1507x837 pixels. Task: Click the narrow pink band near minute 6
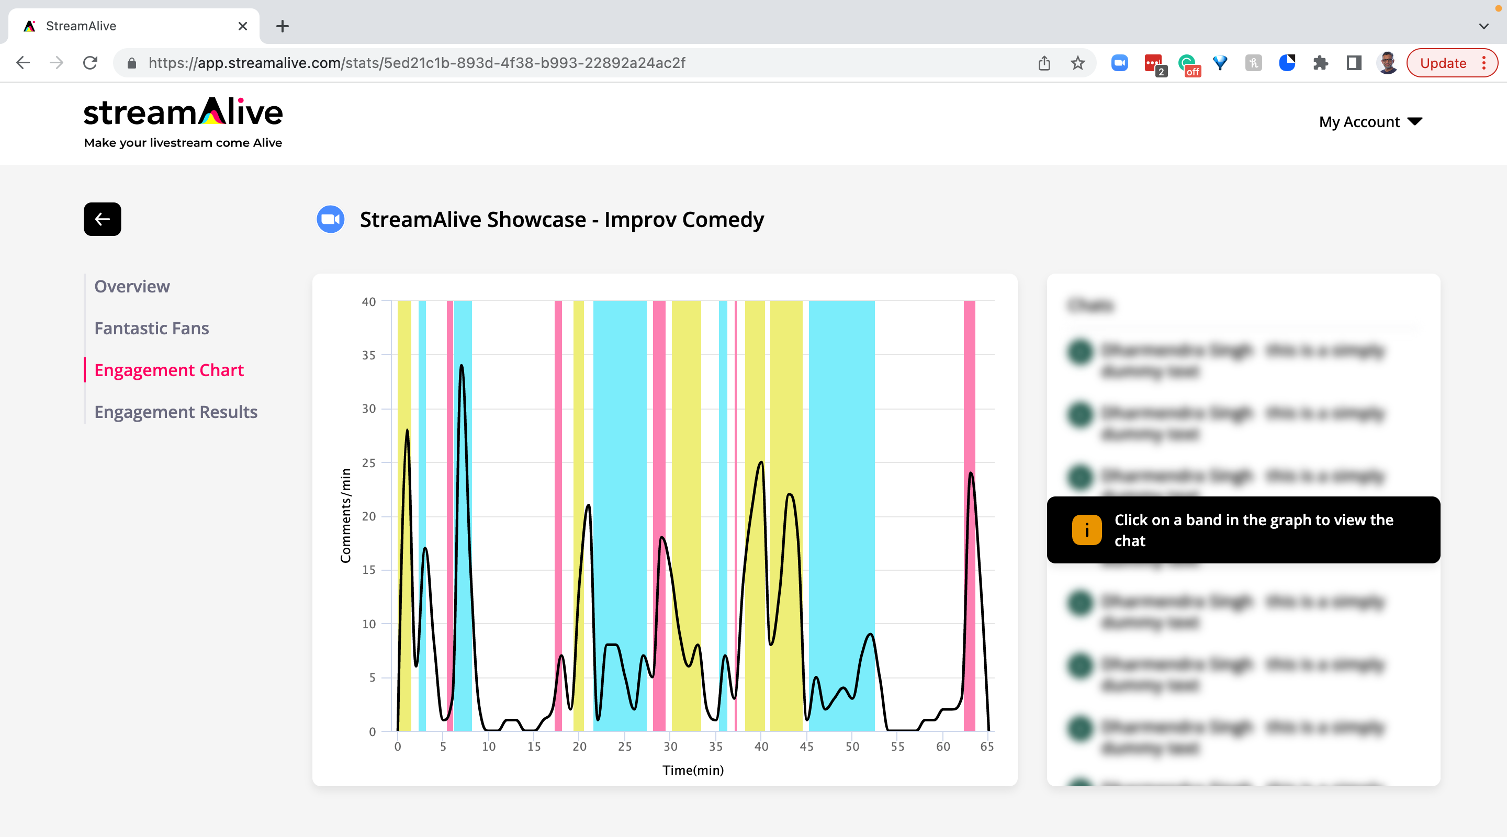click(x=450, y=515)
